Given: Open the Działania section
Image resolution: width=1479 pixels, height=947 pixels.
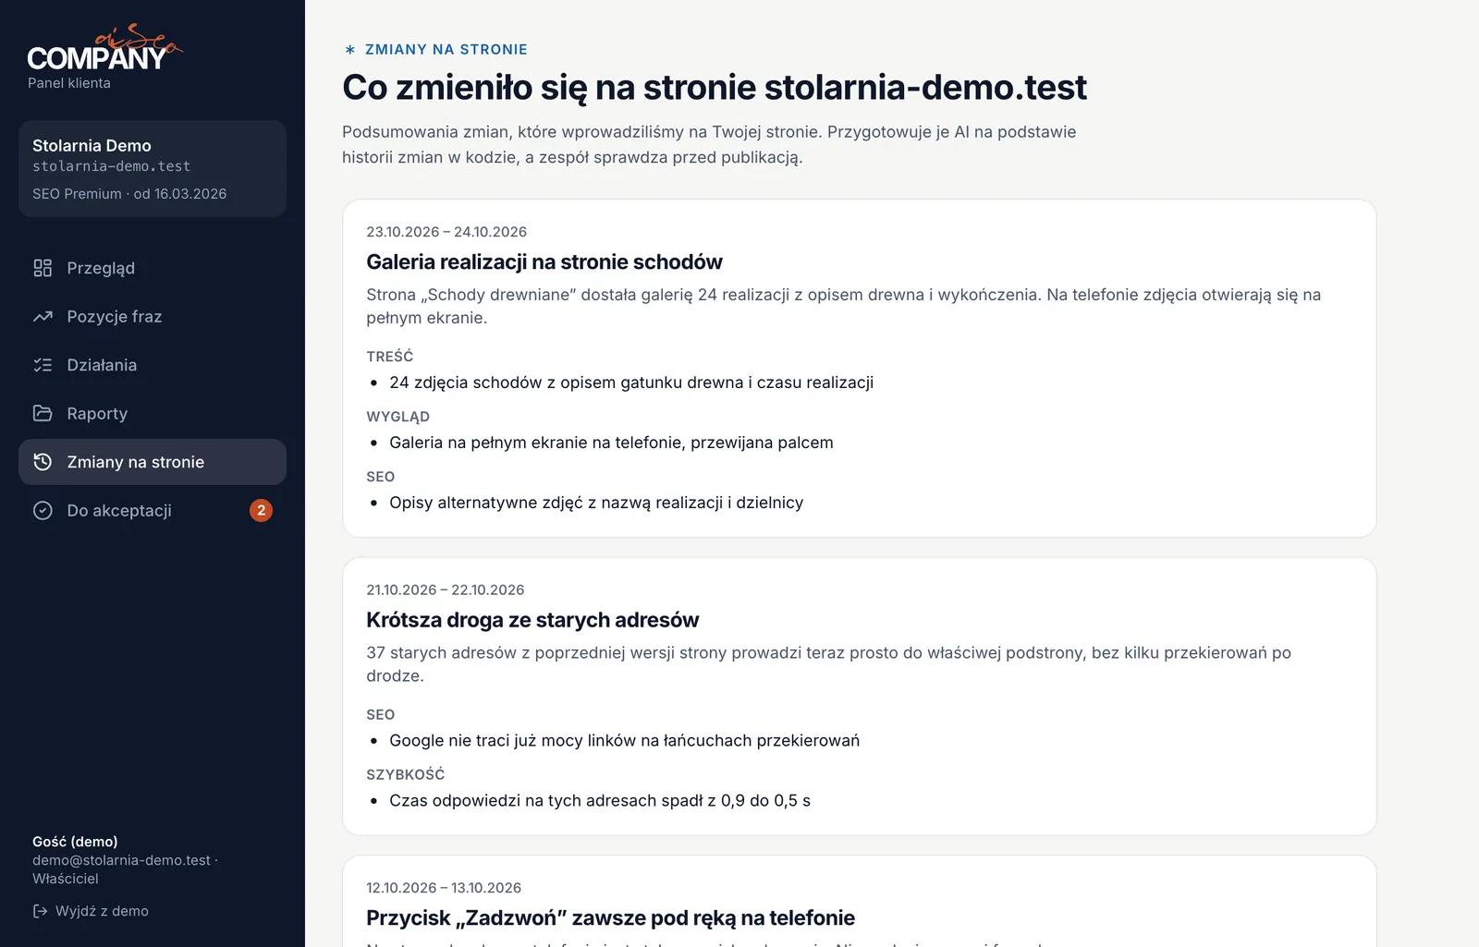Looking at the screenshot, I should click(153, 365).
